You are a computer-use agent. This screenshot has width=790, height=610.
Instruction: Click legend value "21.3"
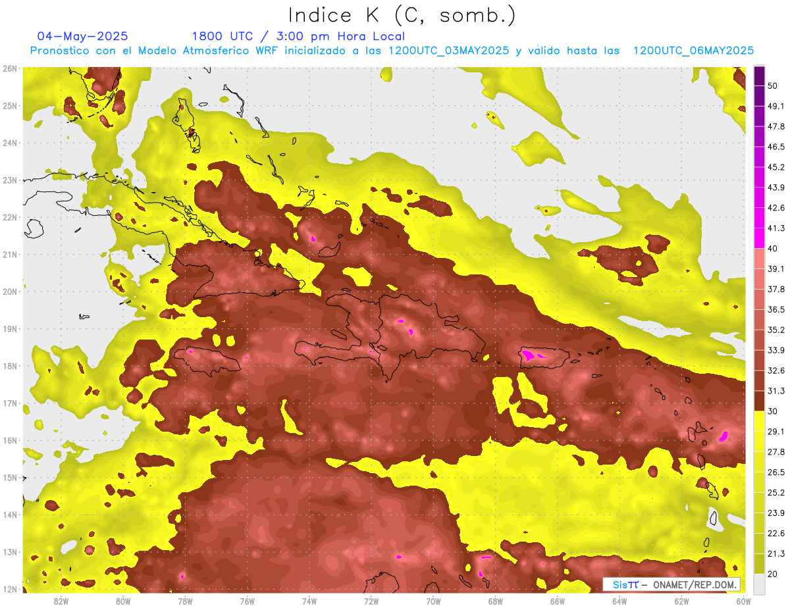tap(776, 554)
